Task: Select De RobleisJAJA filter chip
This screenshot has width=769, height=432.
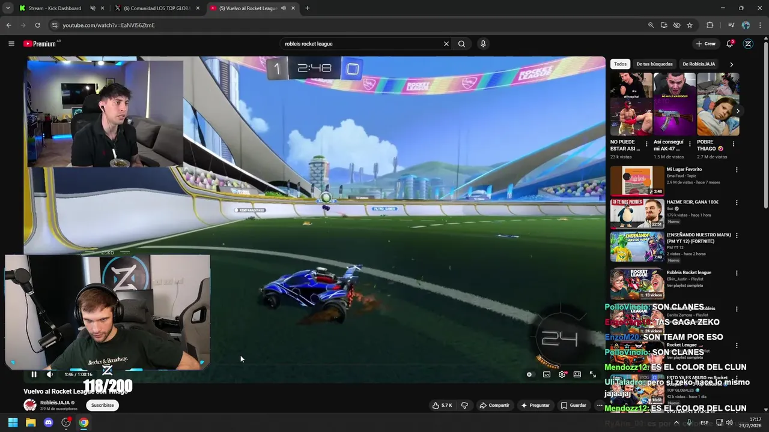Action: tap(699, 64)
